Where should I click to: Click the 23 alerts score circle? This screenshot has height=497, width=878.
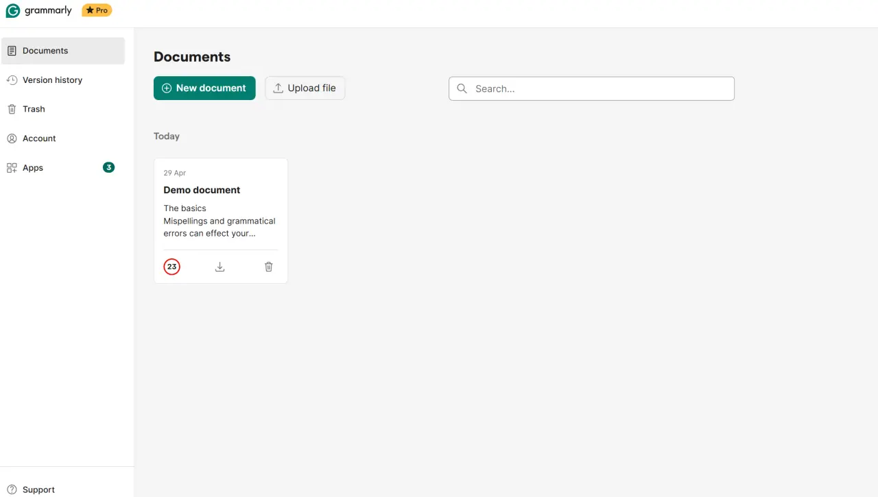[x=171, y=267]
